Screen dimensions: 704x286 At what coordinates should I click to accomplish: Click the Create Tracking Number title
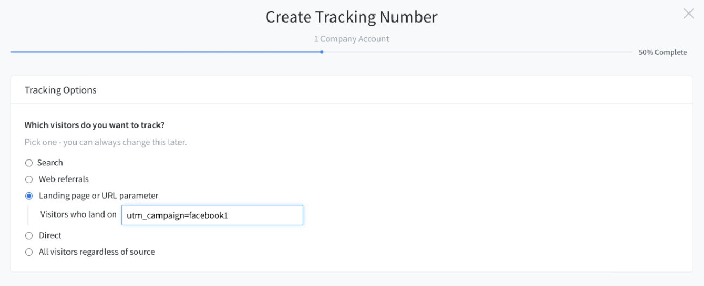(351, 17)
